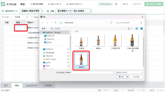The width and height of the screenshot is (165, 92).
Task: Open the 日本酒 filter dropdown
Action: pos(21,17)
